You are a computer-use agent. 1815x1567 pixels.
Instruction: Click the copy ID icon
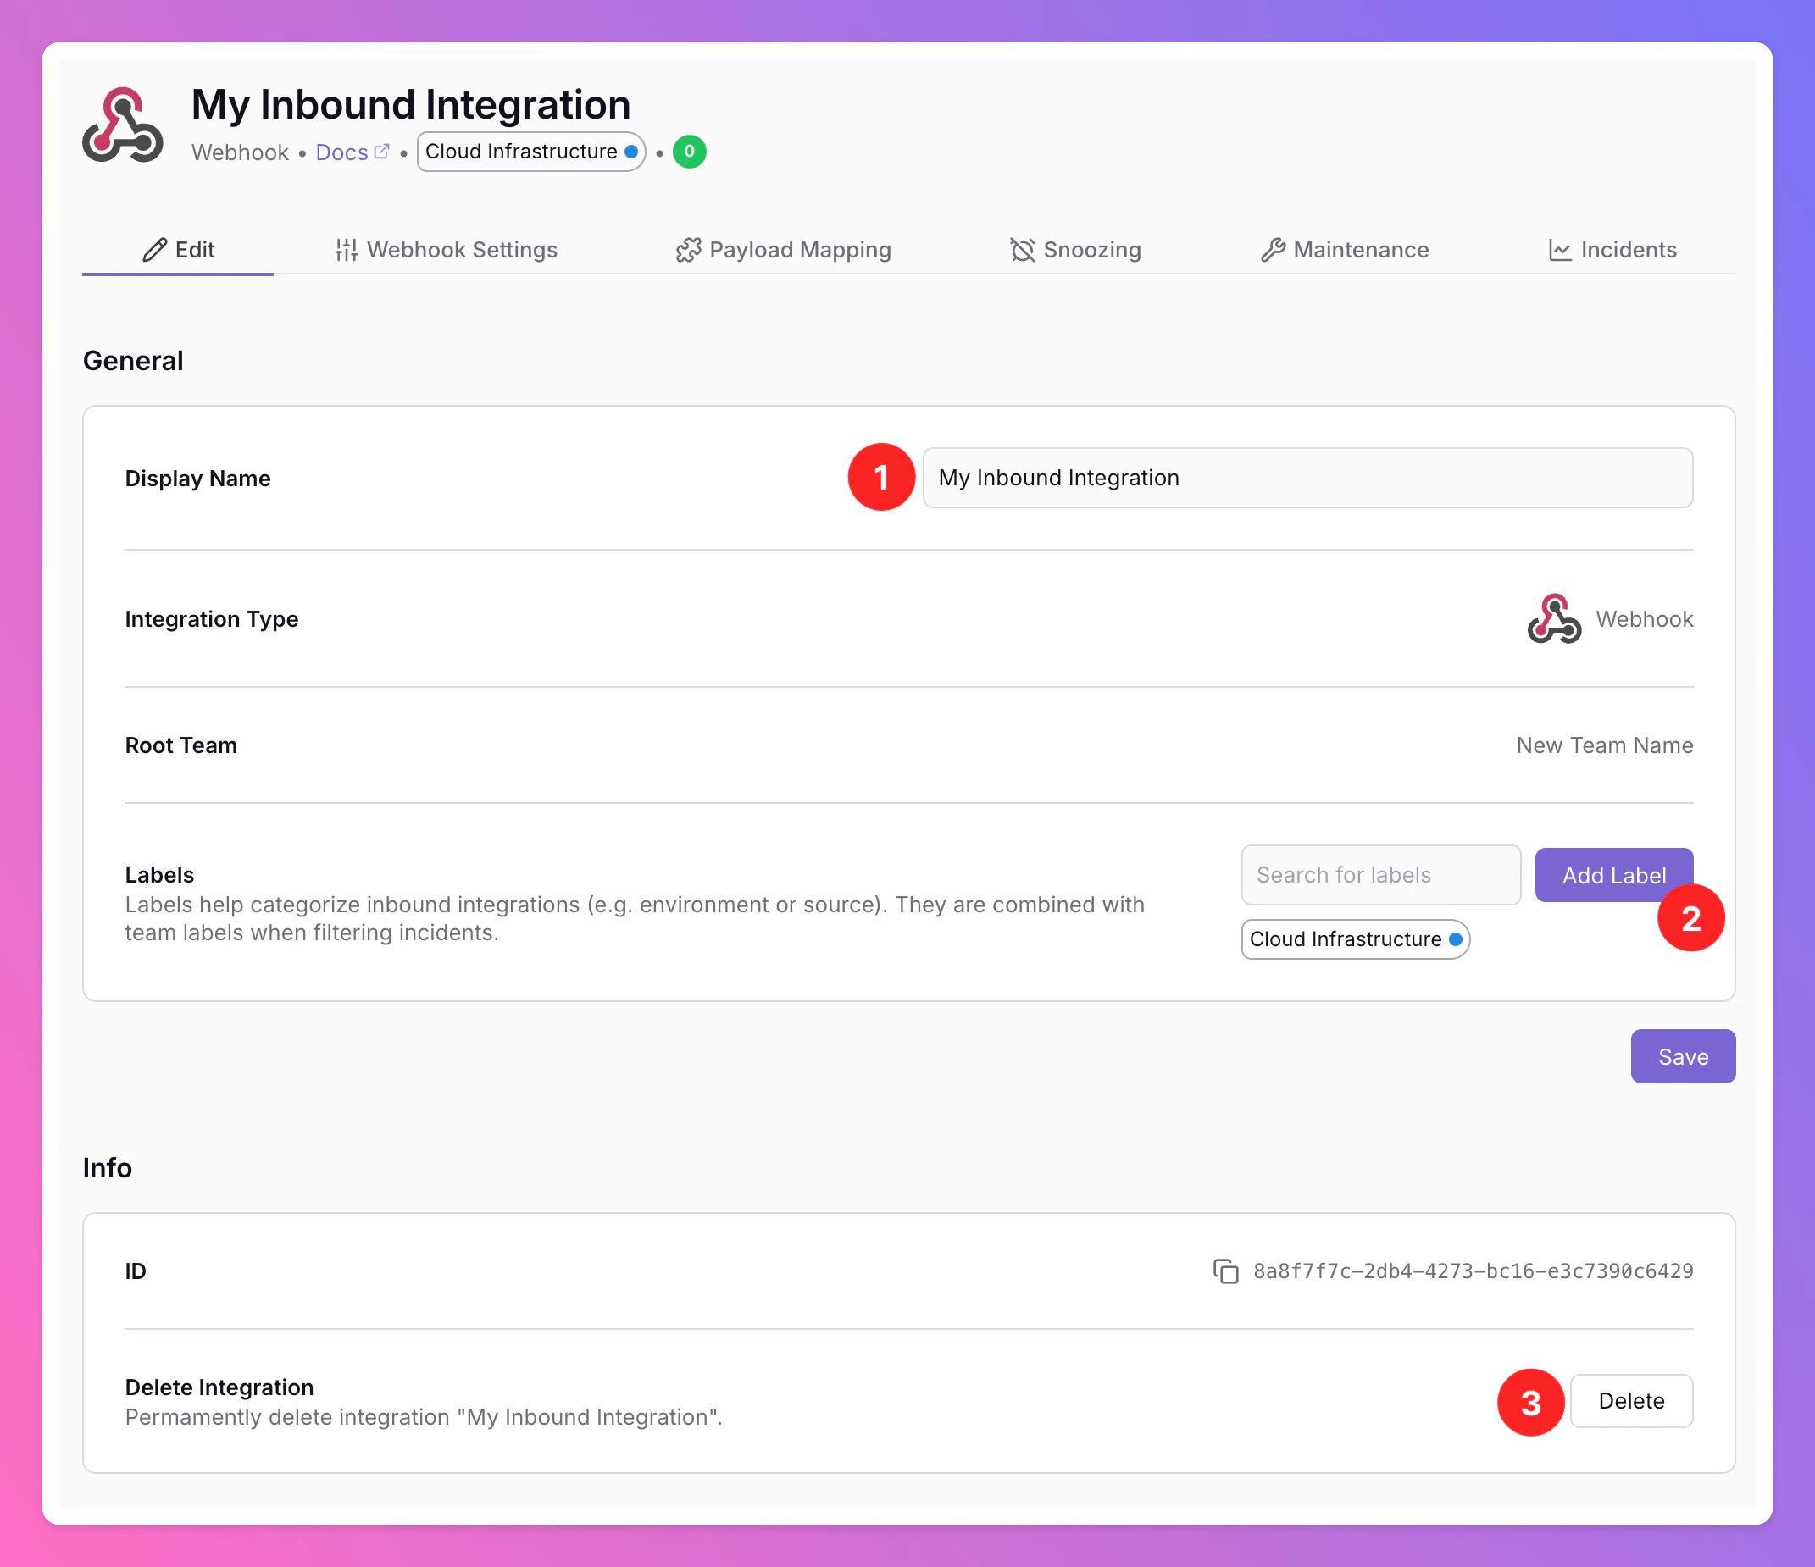1225,1271
